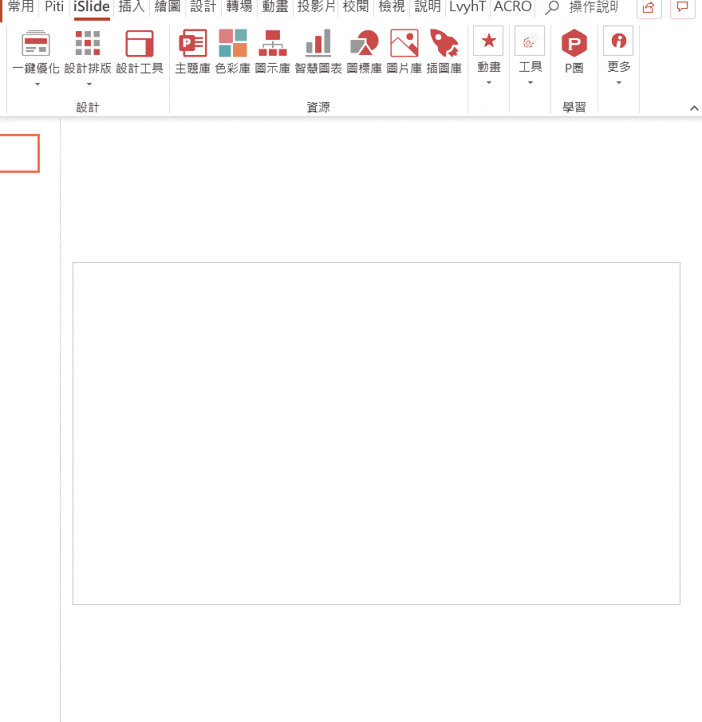Expand the 更多 dropdown arrow
The height and width of the screenshot is (722, 702).
(x=619, y=83)
